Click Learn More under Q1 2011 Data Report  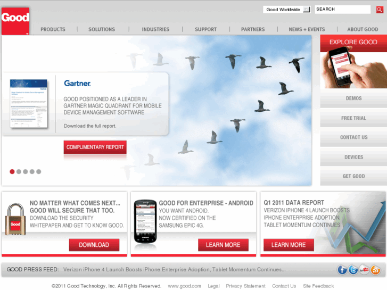[289, 245]
